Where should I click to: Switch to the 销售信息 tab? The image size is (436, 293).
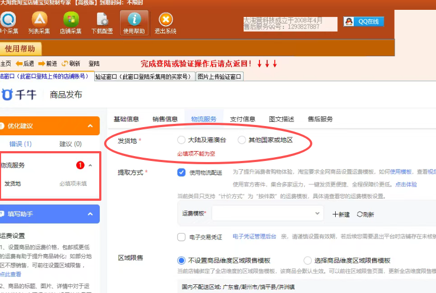pos(165,119)
